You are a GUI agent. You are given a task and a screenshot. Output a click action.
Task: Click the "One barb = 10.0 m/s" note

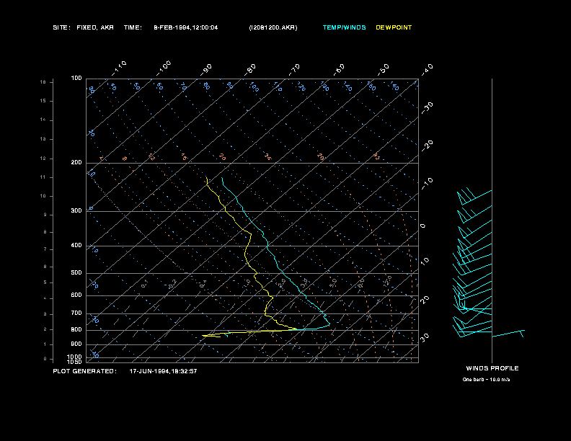tap(486, 380)
